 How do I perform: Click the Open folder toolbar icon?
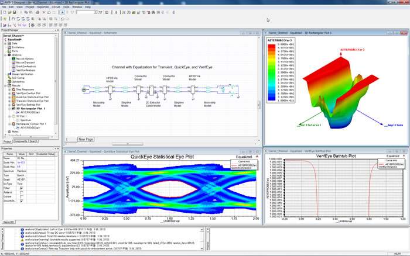point(9,12)
